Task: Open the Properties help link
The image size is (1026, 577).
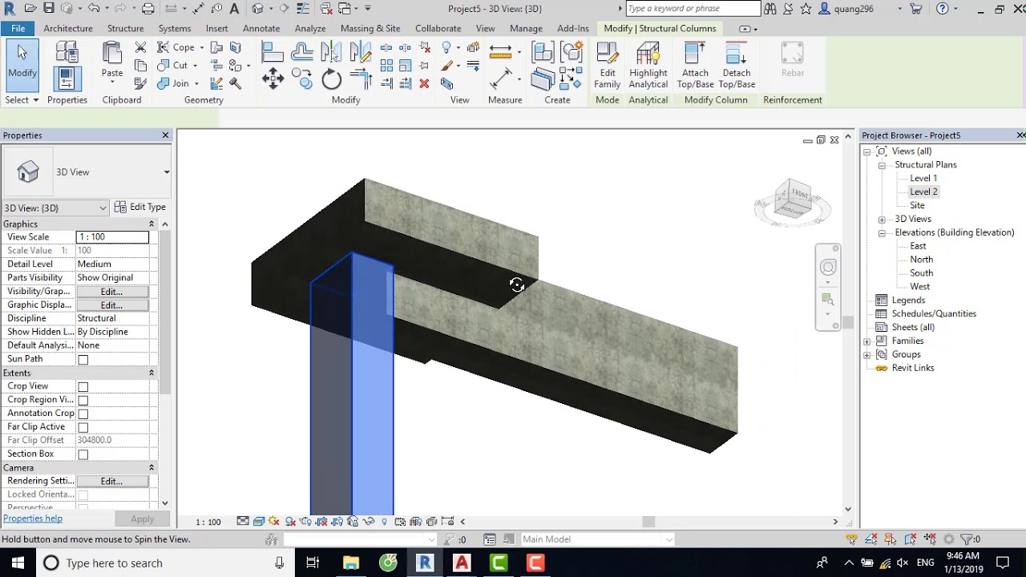Action: [33, 518]
